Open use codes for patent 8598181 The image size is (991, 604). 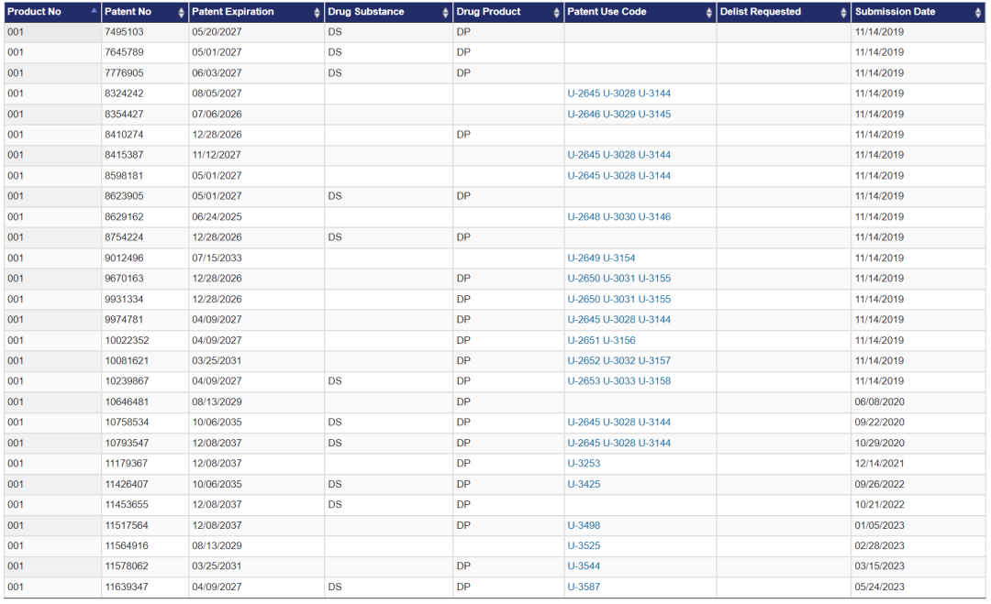point(618,175)
